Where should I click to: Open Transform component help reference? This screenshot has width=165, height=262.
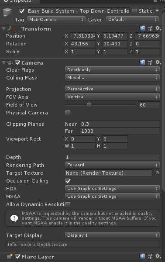coord(142,28)
